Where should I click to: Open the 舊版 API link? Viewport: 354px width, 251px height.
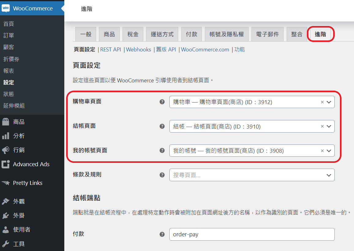[166, 49]
